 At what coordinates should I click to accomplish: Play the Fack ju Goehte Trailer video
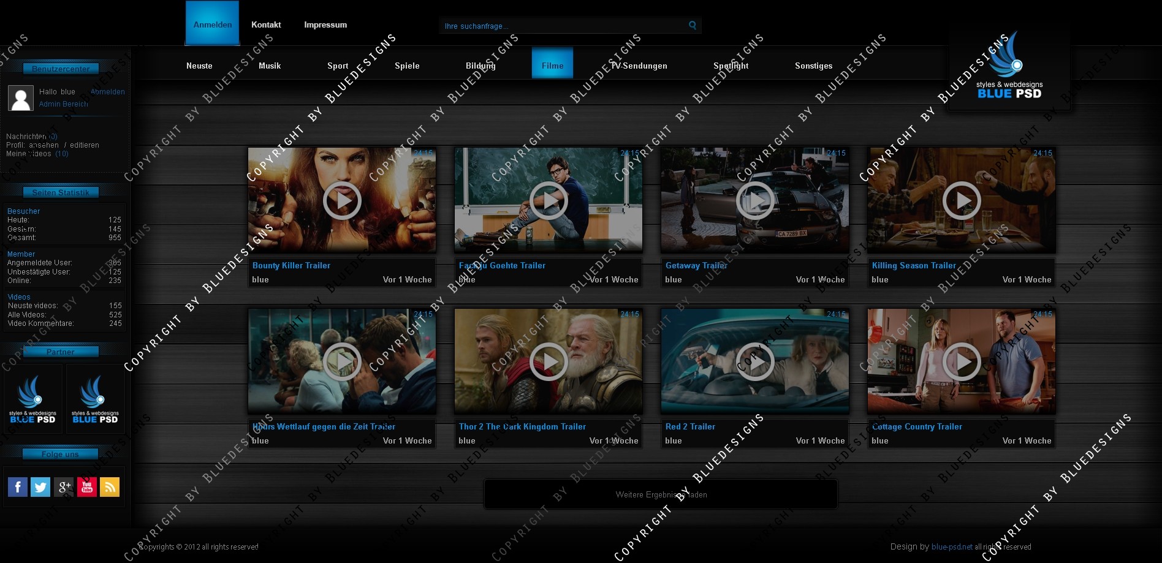point(549,200)
